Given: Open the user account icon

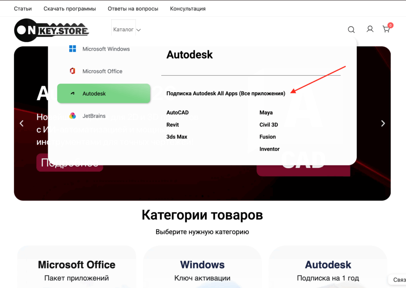Looking at the screenshot, I should point(370,29).
